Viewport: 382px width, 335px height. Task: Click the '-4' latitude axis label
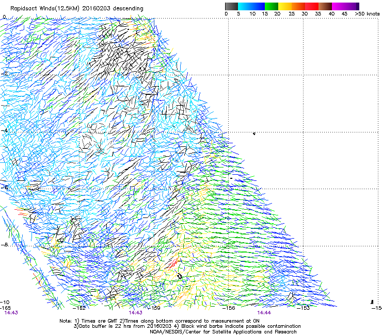pos(4,130)
